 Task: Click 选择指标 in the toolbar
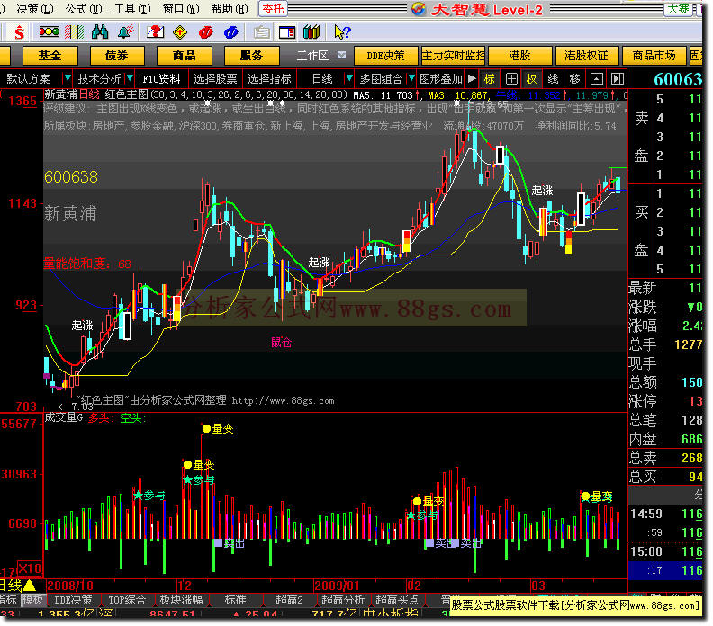[x=270, y=79]
